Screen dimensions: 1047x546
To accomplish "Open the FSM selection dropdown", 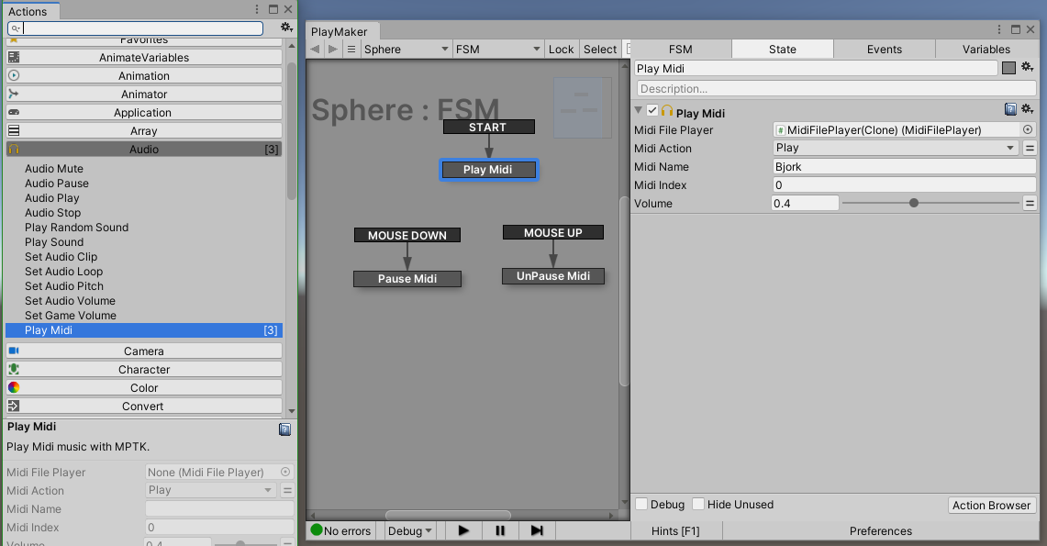I will point(498,49).
